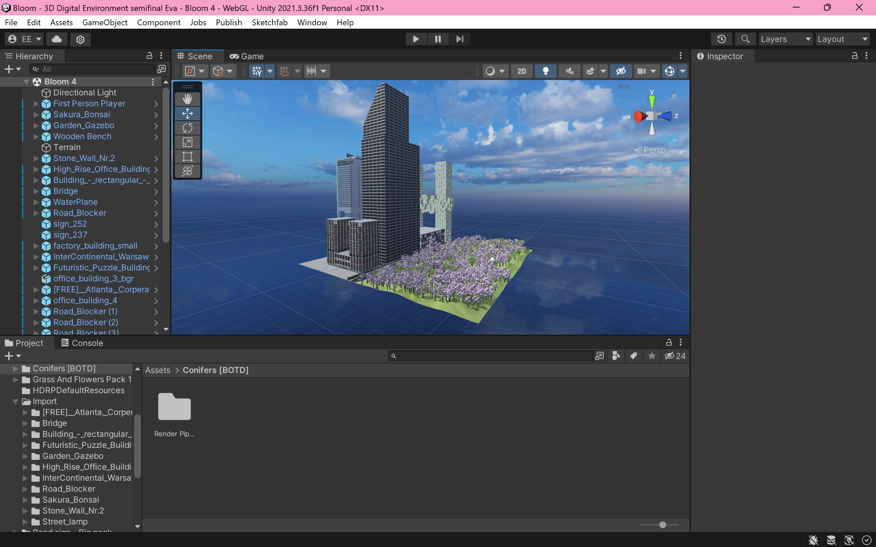Click the Hierarchy search field
Viewport: 876px width, 547px height.
[93, 69]
